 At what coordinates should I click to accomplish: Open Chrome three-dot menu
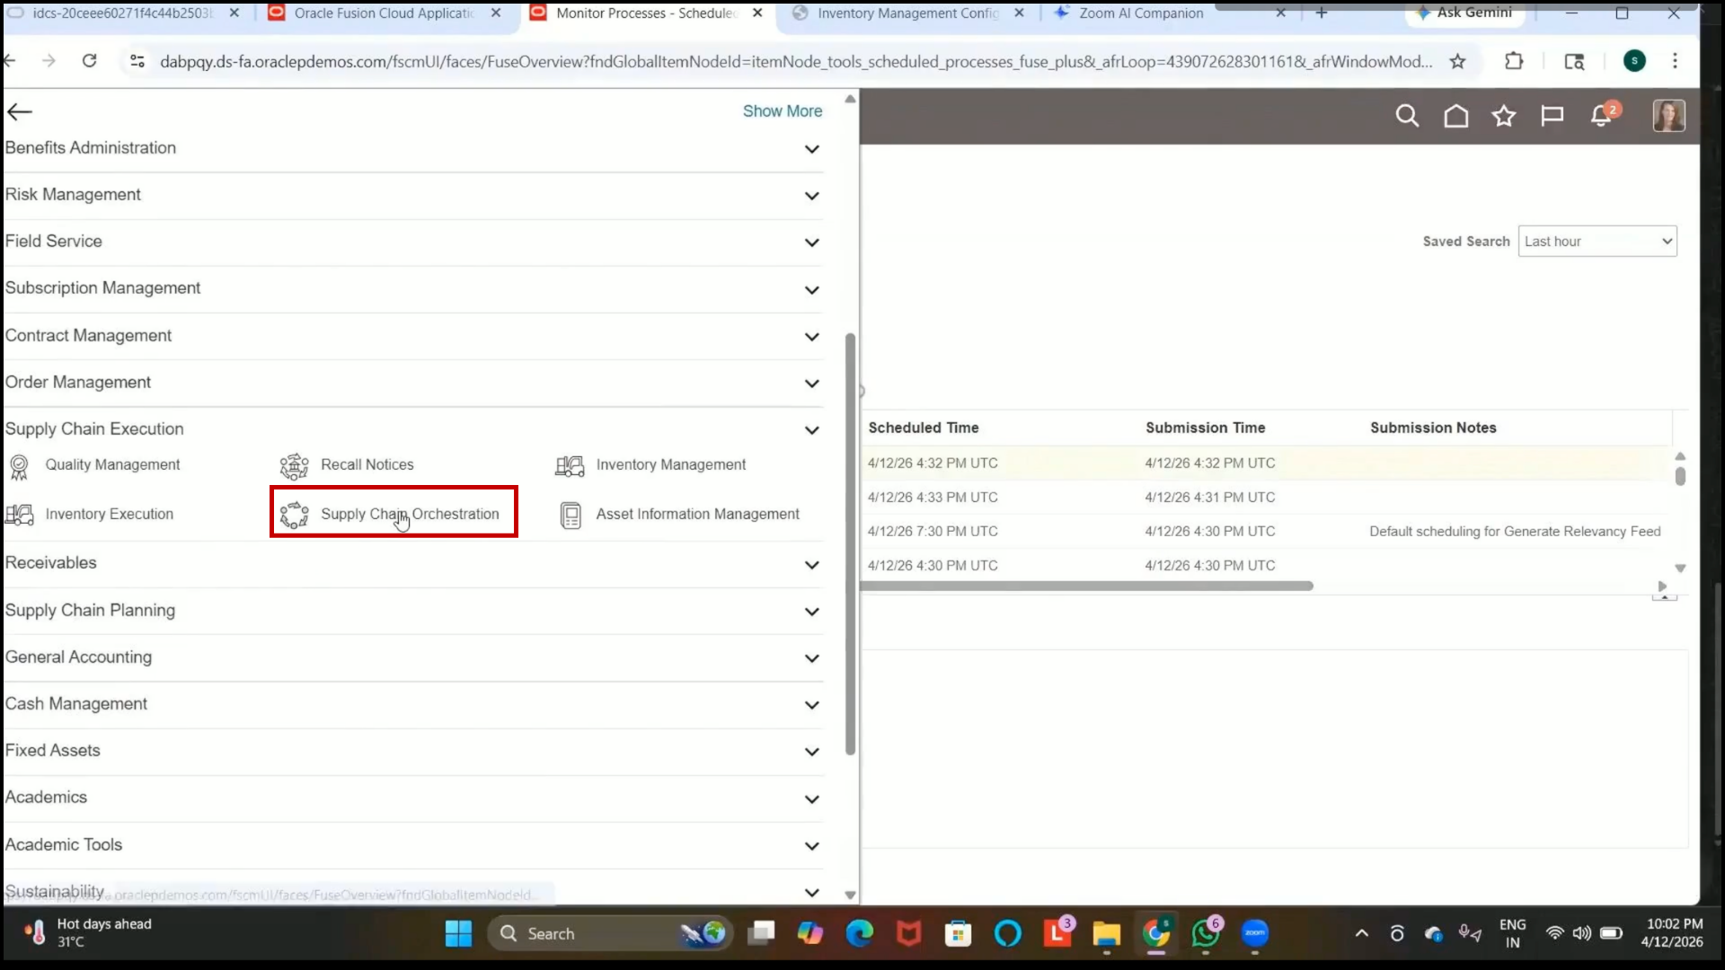tap(1675, 61)
